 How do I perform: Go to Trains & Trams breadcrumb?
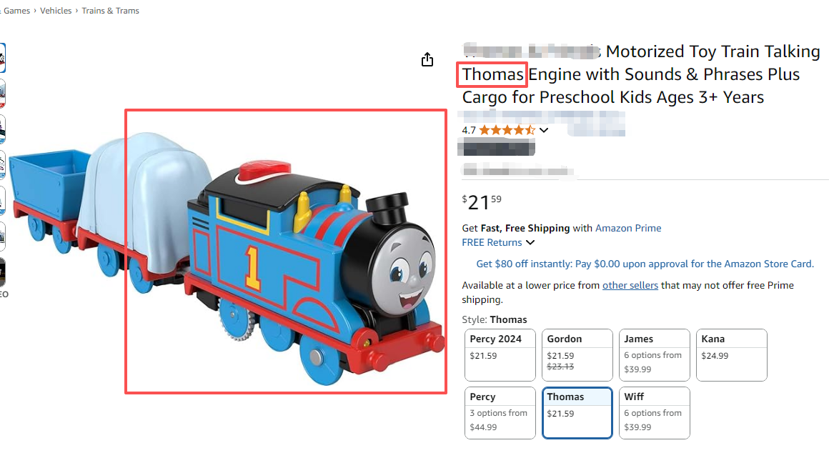111,11
